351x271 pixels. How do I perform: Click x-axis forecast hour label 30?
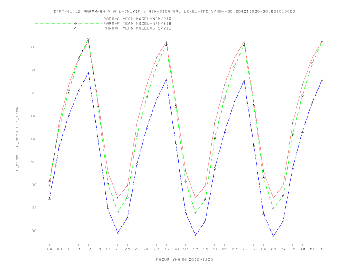(x=147, y=249)
